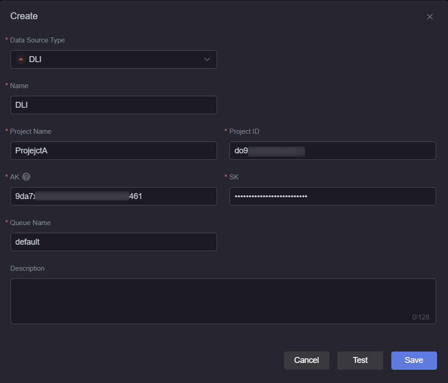Click the Queue Name label
This screenshot has height=383, width=448.
tap(31, 223)
